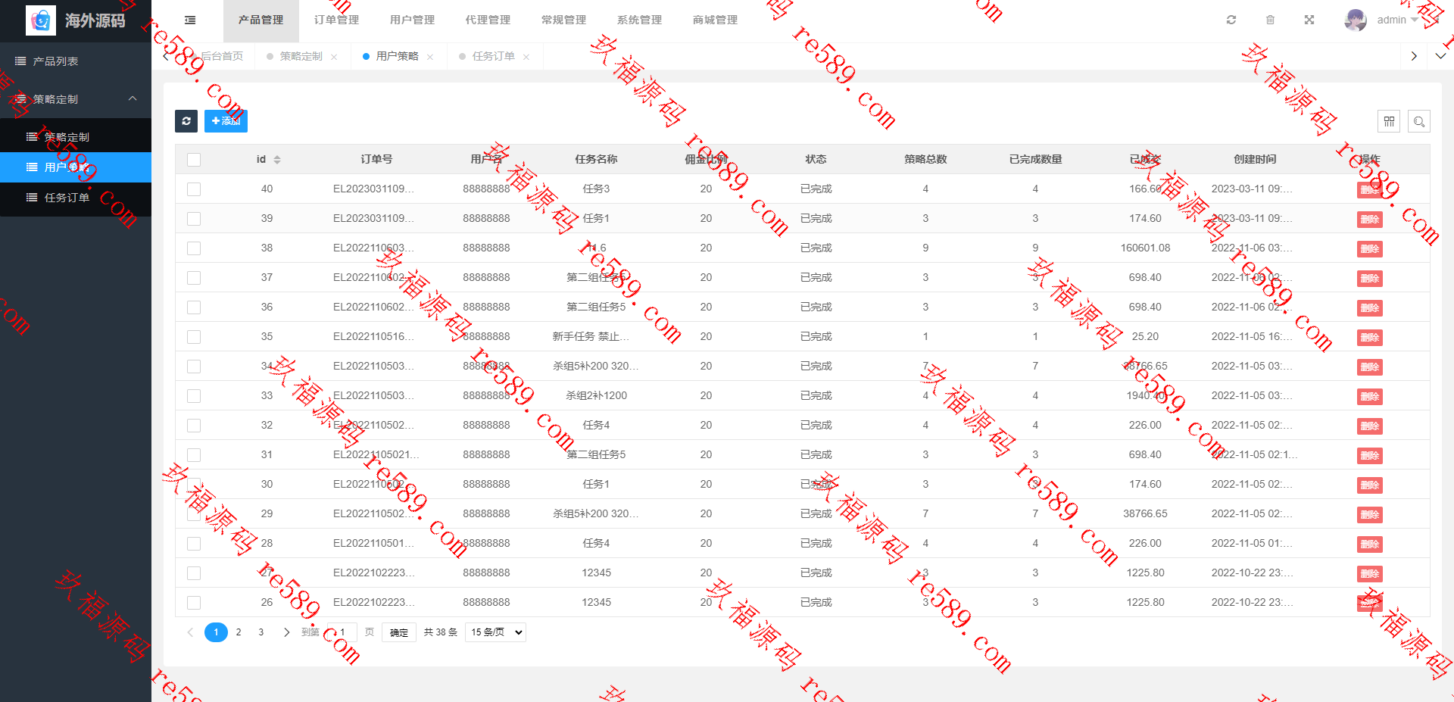Screen dimensions: 1454x702
Task: Check the row with id 33
Action: 194,396
